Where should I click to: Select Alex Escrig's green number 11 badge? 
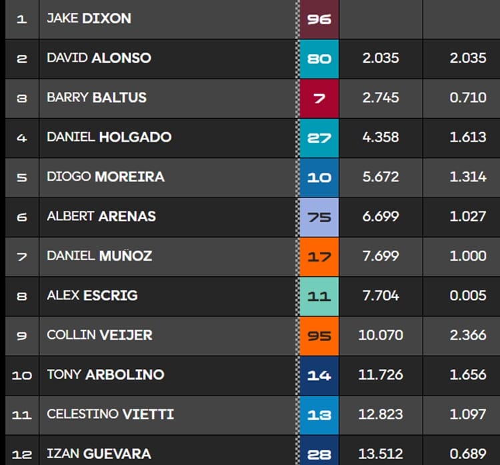(x=319, y=296)
